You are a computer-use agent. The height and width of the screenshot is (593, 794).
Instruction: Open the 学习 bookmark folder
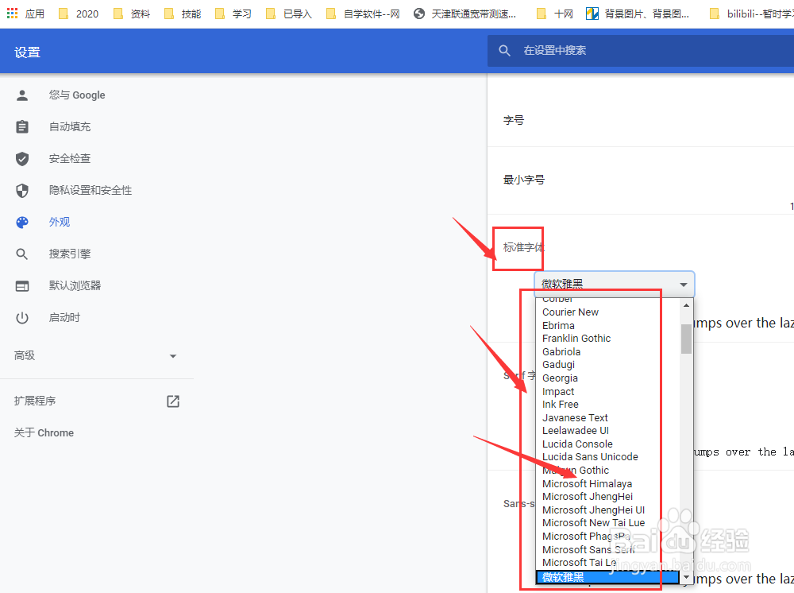[x=233, y=14]
